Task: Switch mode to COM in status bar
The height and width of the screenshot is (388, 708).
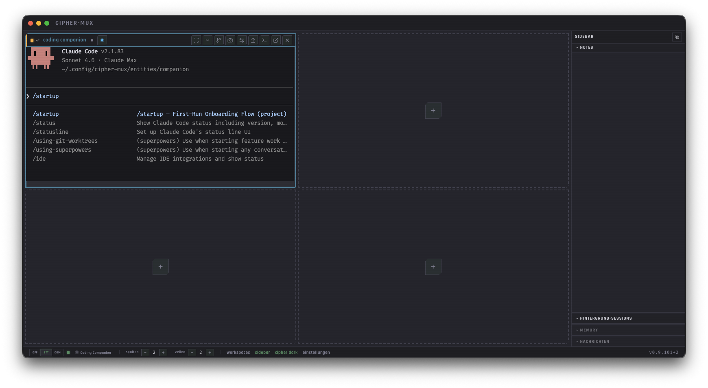Action: (x=57, y=353)
